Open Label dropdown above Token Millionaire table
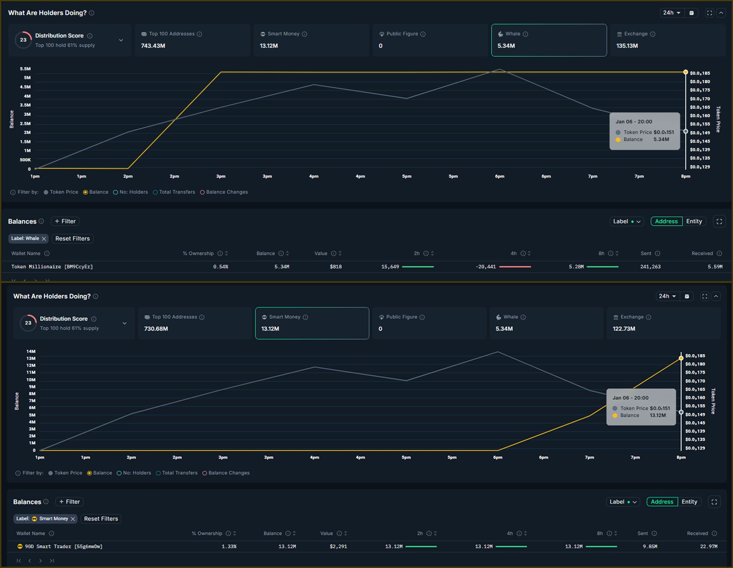 point(627,221)
